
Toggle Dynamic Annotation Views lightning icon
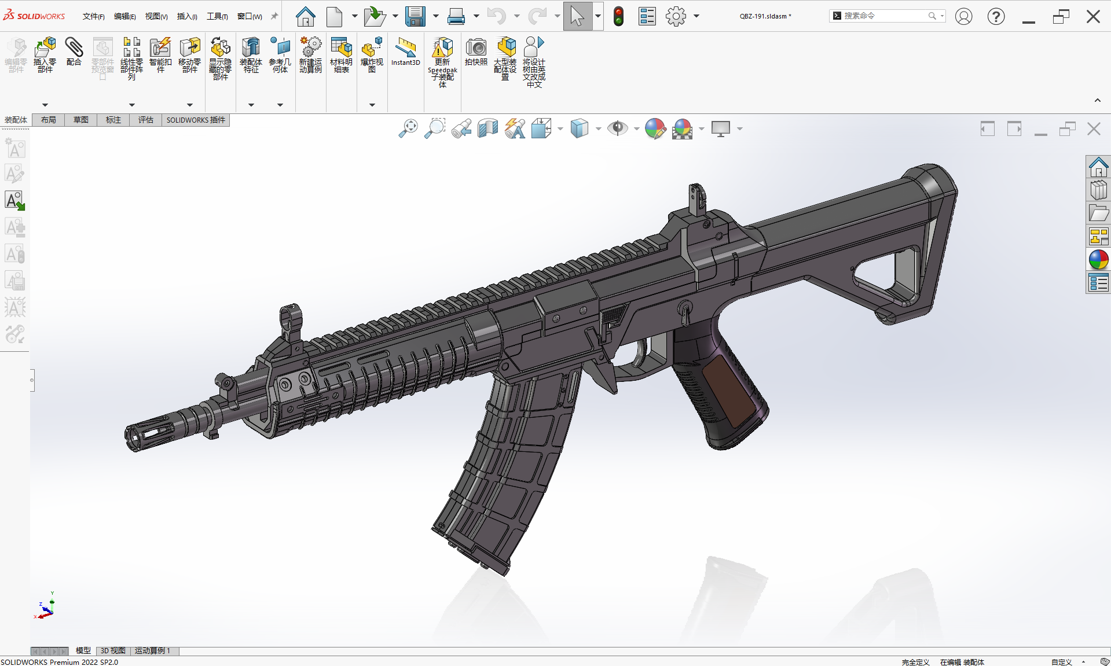click(x=515, y=128)
